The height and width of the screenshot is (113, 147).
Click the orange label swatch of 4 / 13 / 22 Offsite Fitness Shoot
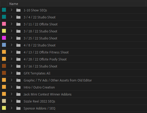click(4, 52)
